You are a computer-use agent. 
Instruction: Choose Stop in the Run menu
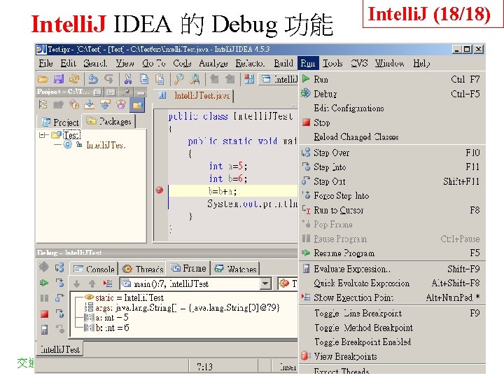click(391, 122)
